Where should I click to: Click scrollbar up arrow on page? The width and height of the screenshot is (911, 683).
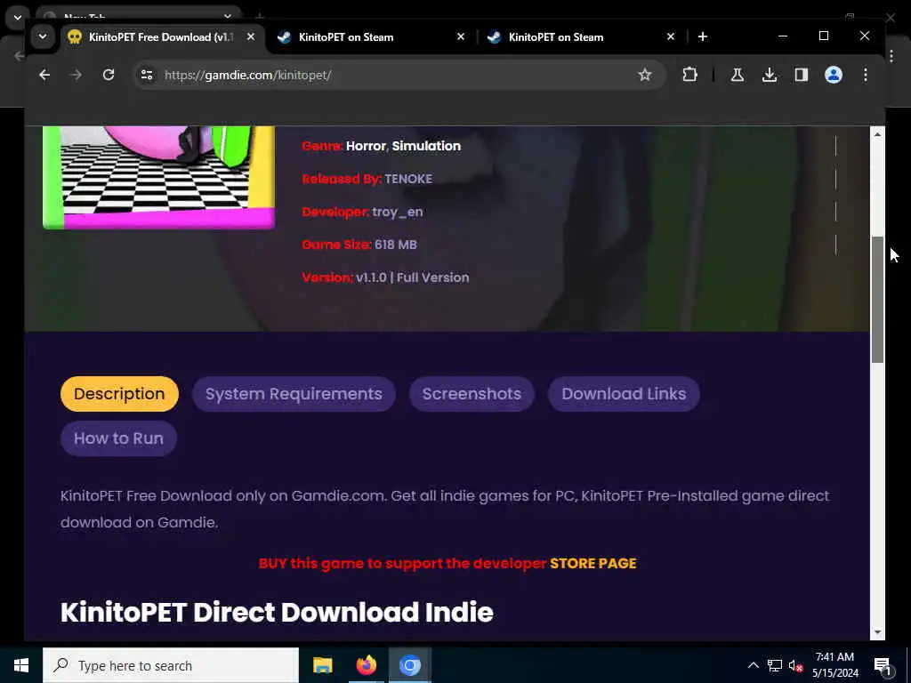pos(877,134)
